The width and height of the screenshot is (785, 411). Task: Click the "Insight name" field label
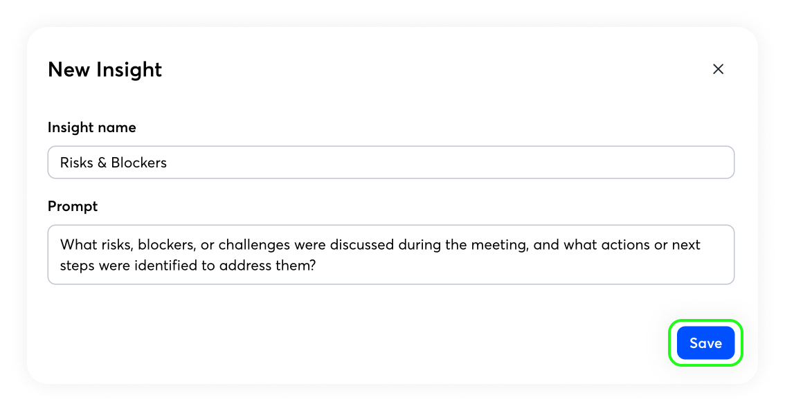(x=91, y=127)
